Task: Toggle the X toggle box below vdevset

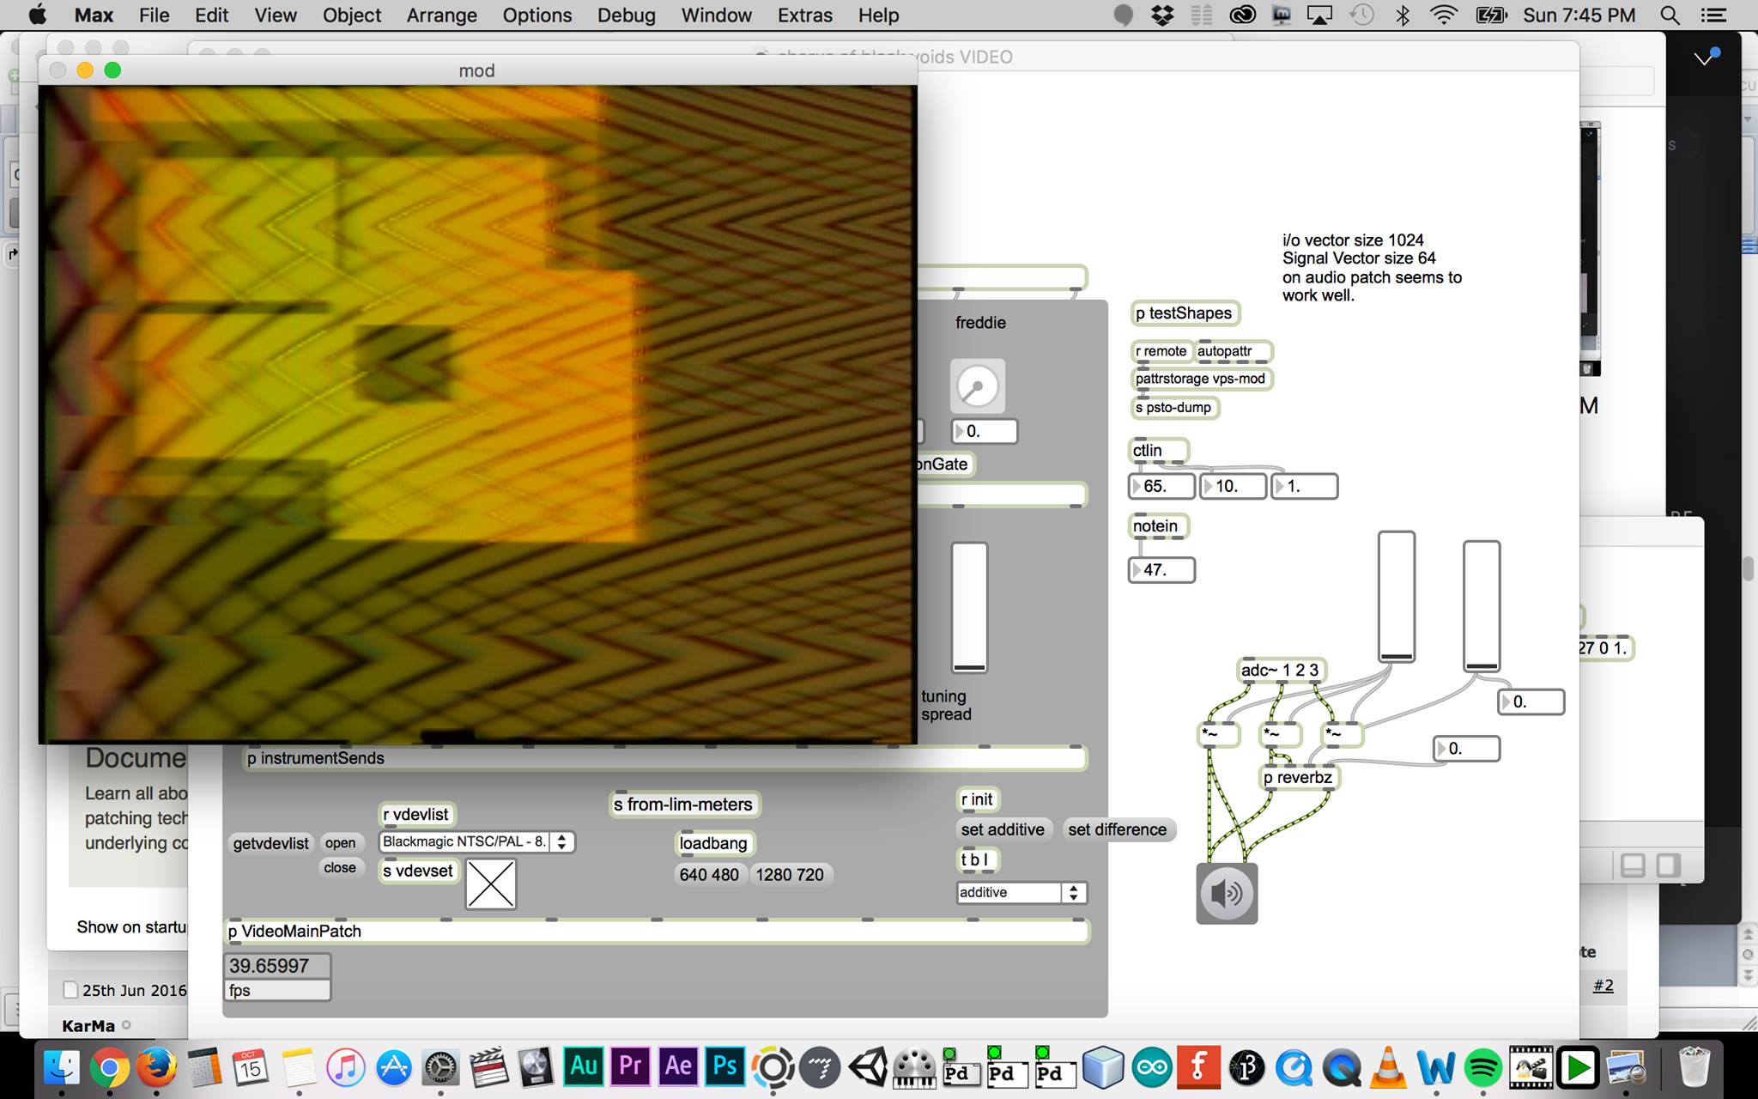Action: point(491,884)
